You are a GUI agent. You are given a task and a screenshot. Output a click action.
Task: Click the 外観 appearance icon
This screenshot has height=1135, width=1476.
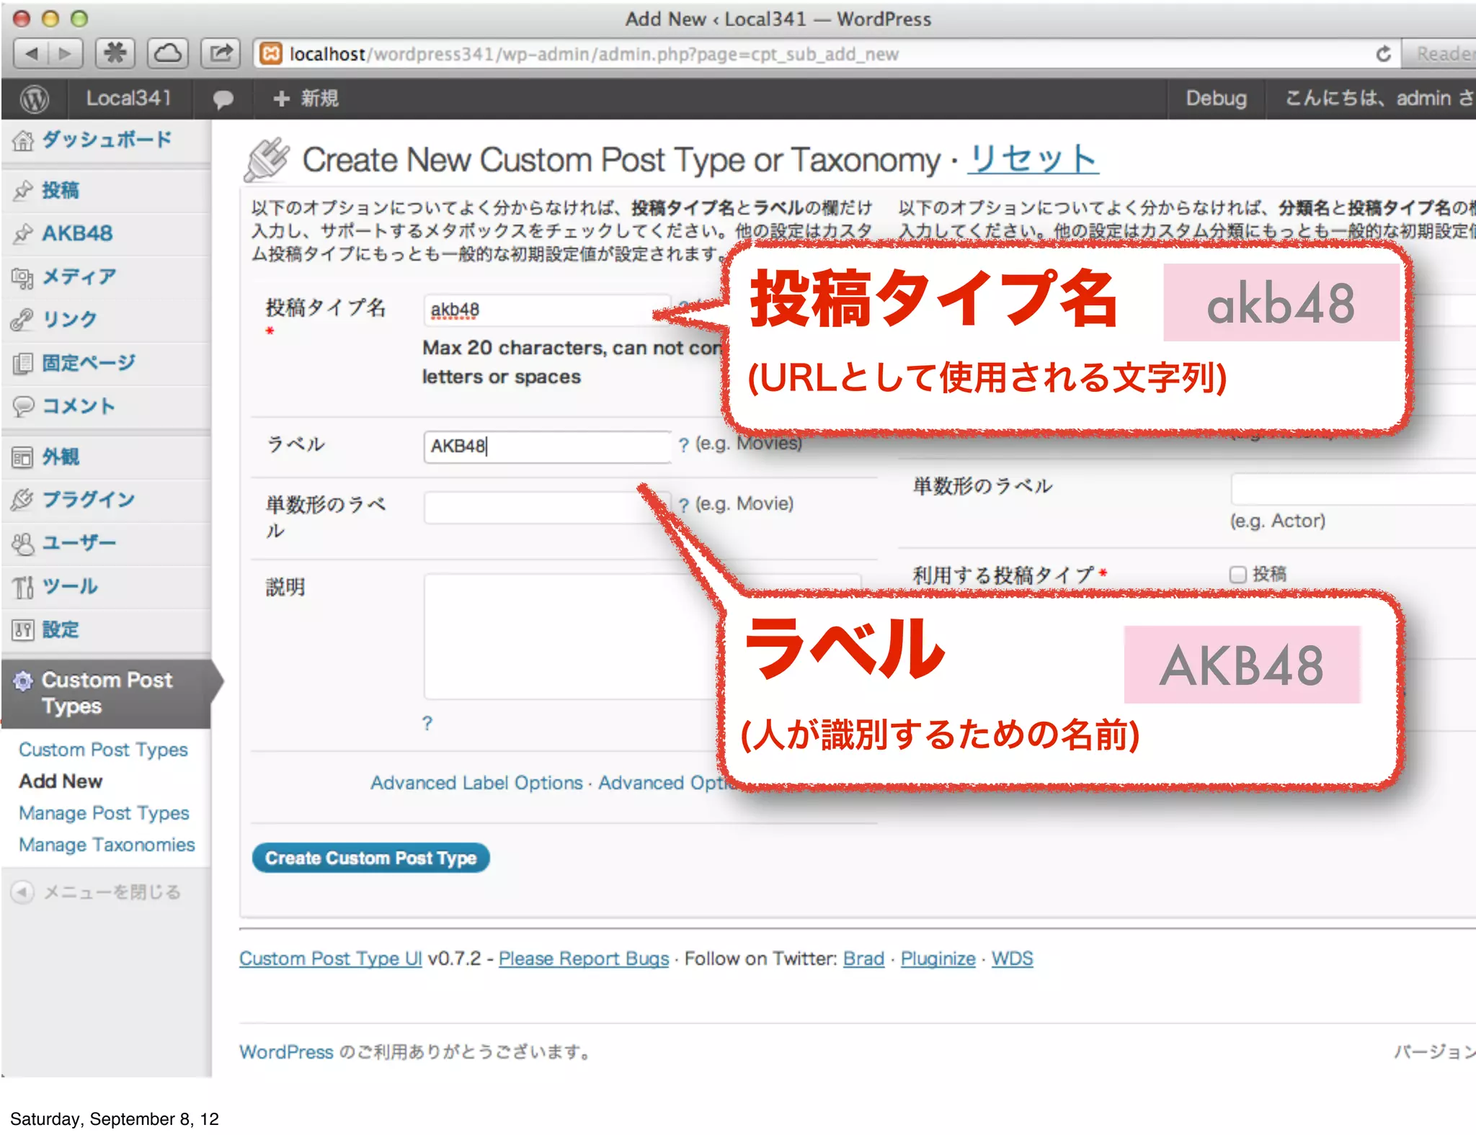[23, 457]
